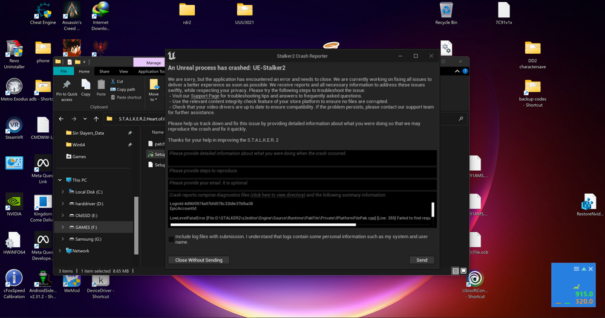This screenshot has width=605, height=318.
Task: Select the UUU3021 folder on desktop
Action: coord(244,14)
